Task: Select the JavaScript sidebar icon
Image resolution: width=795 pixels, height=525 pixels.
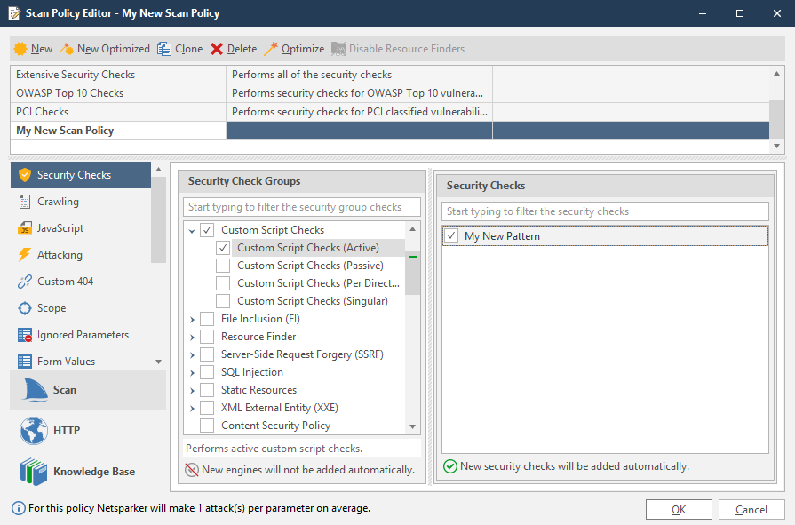Action: coord(25,228)
